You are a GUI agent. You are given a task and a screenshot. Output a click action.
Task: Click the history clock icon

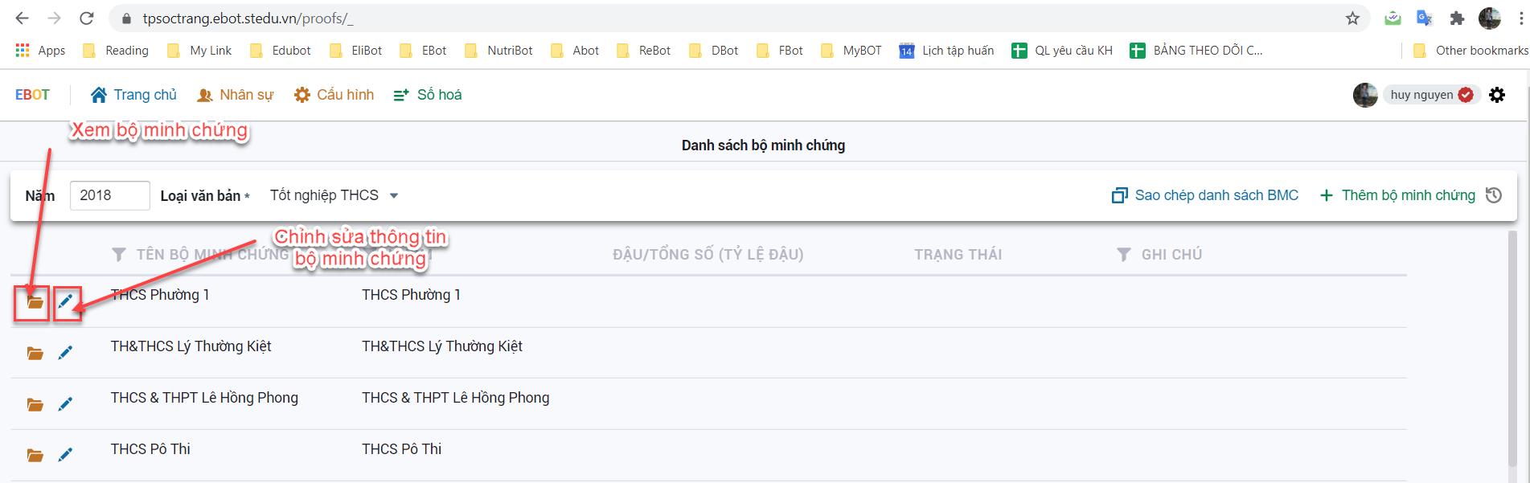pos(1494,195)
